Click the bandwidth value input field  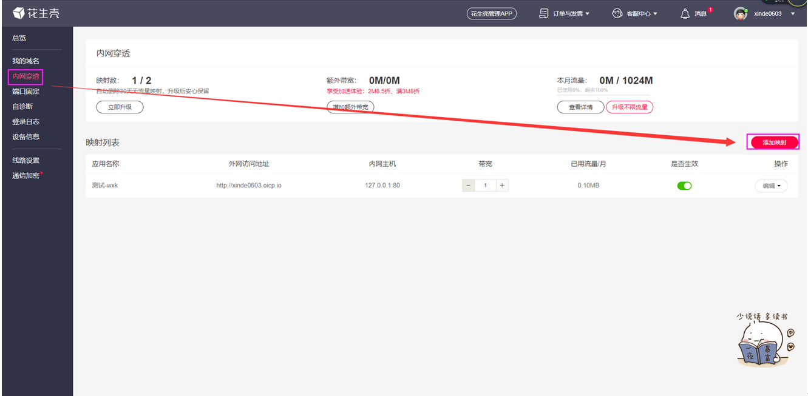pyautogui.click(x=486, y=186)
